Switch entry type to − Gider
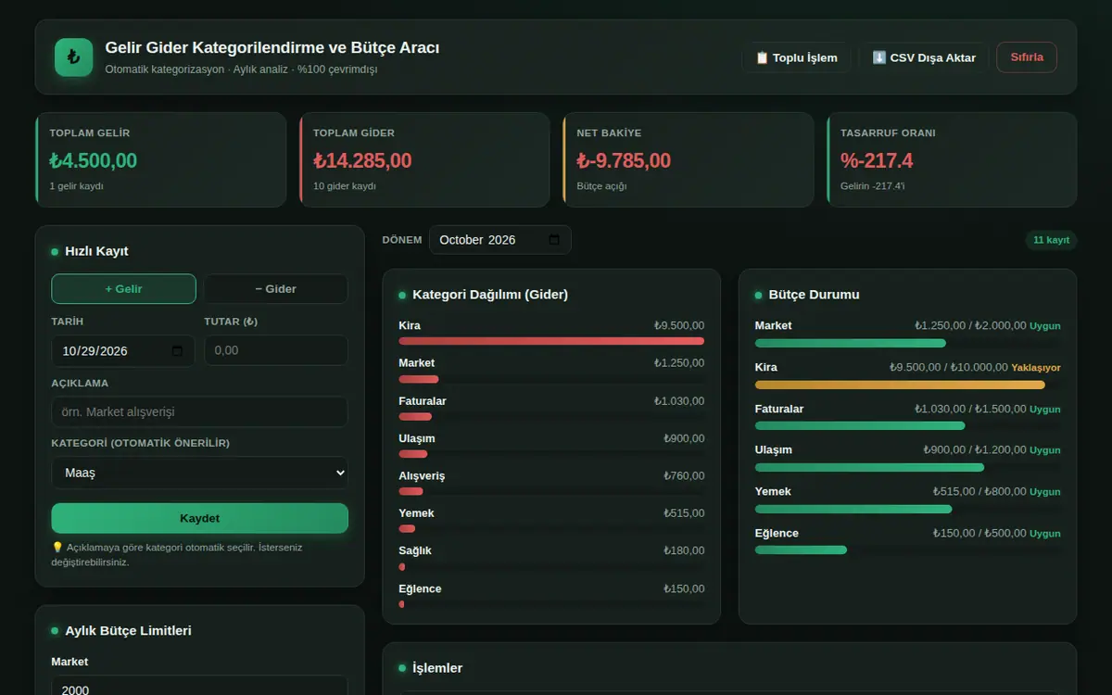The height and width of the screenshot is (695, 1112). point(276,289)
